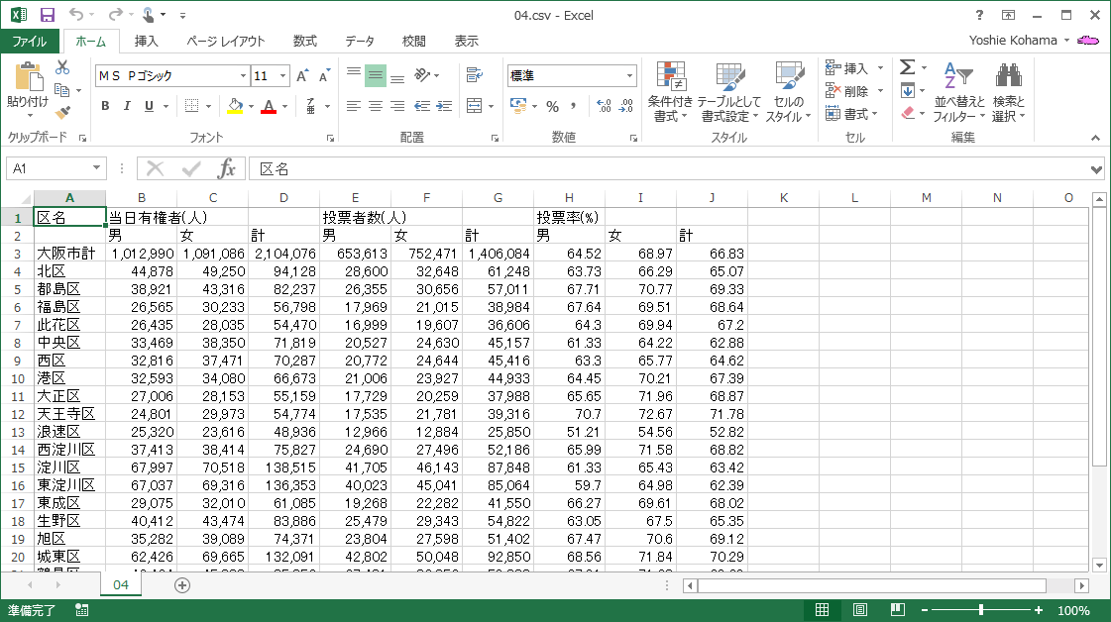The width and height of the screenshot is (1111, 622).
Task: Open merge and center dropdown arrow
Action: tap(491, 106)
